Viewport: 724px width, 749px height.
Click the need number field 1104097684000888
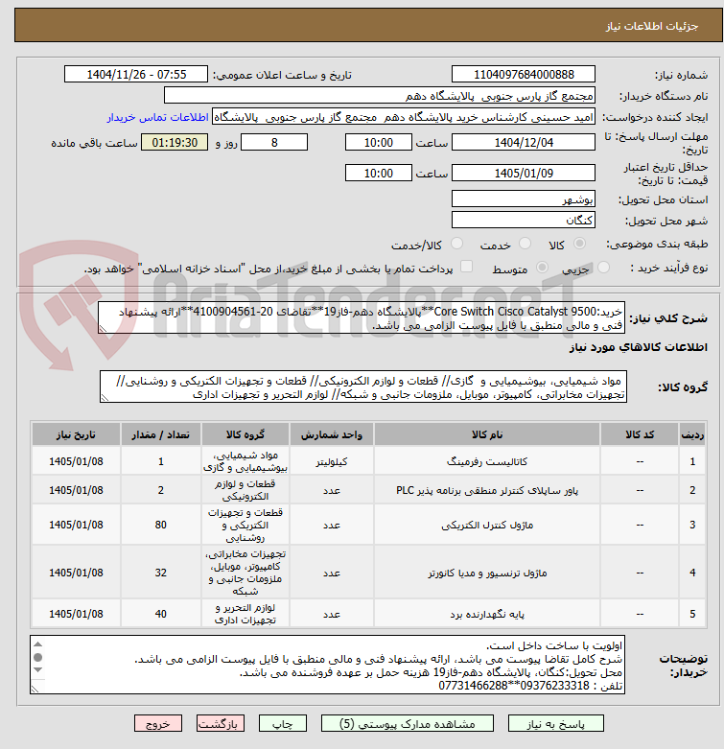[524, 75]
